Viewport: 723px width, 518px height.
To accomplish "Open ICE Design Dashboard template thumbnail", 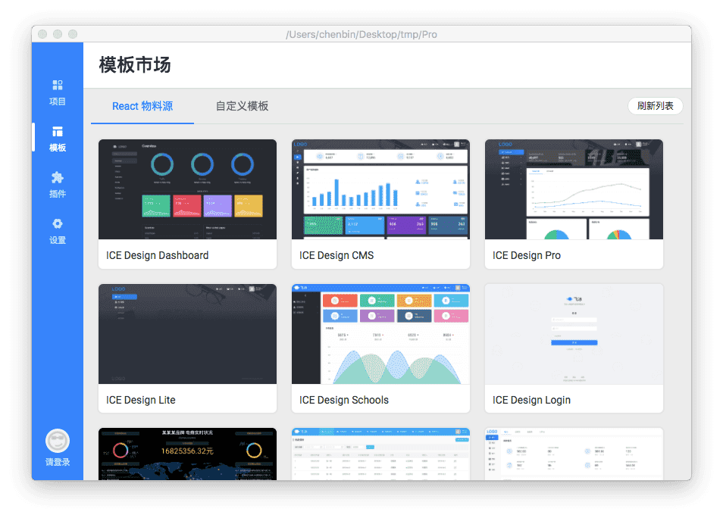I will click(188, 189).
